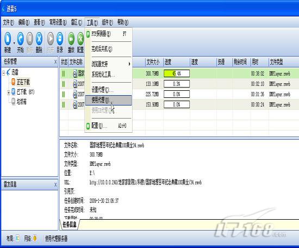Select 垃圾箱 trash bin in task tree
This screenshot has width=299, height=248.
19,102
